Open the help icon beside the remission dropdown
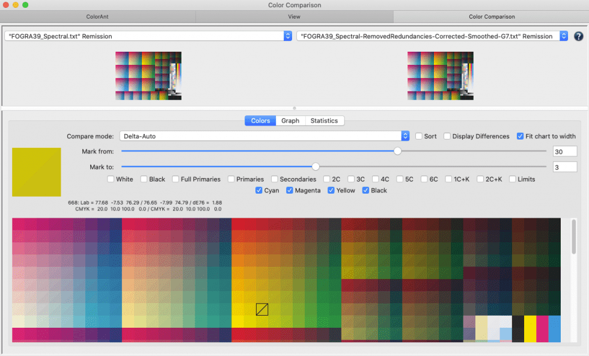This screenshot has height=356, width=589. [x=578, y=35]
